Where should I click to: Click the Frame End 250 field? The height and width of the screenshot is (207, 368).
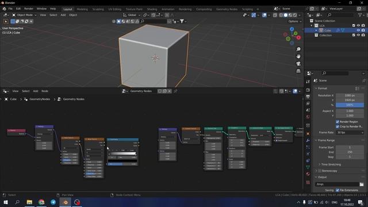coord(350,152)
